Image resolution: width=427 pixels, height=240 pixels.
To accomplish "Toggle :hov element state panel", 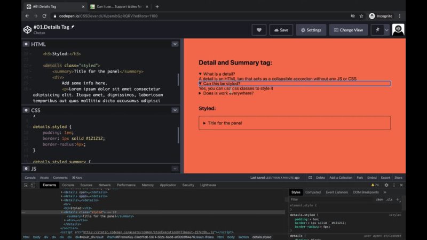I will [x=379, y=199].
